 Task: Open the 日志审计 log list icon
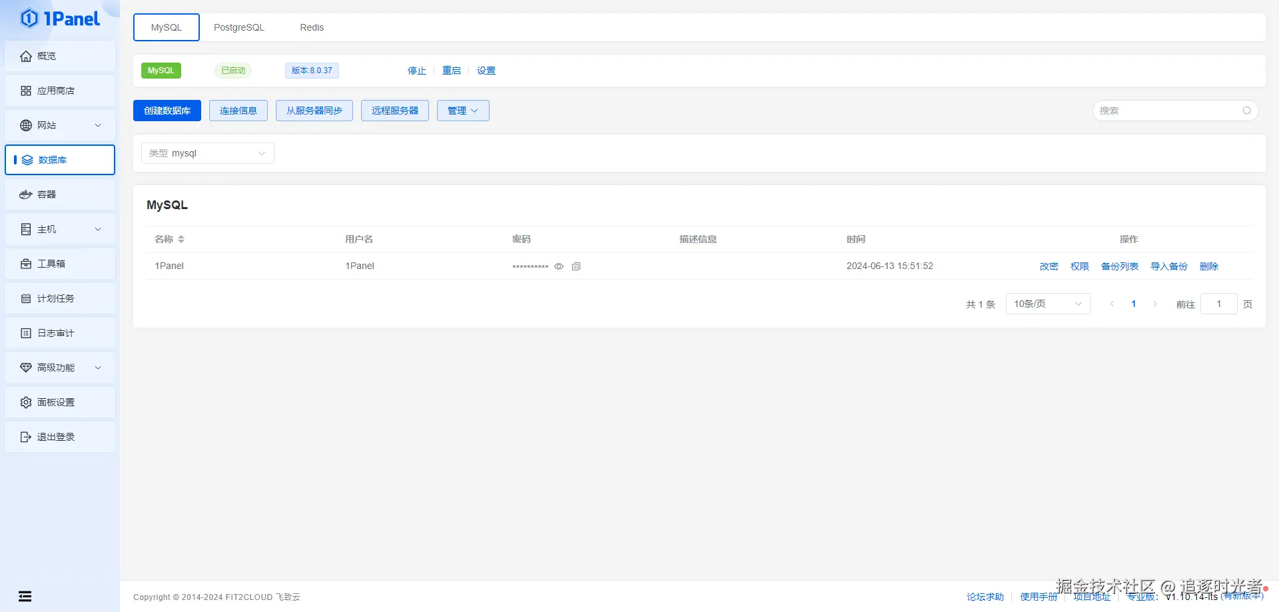26,333
